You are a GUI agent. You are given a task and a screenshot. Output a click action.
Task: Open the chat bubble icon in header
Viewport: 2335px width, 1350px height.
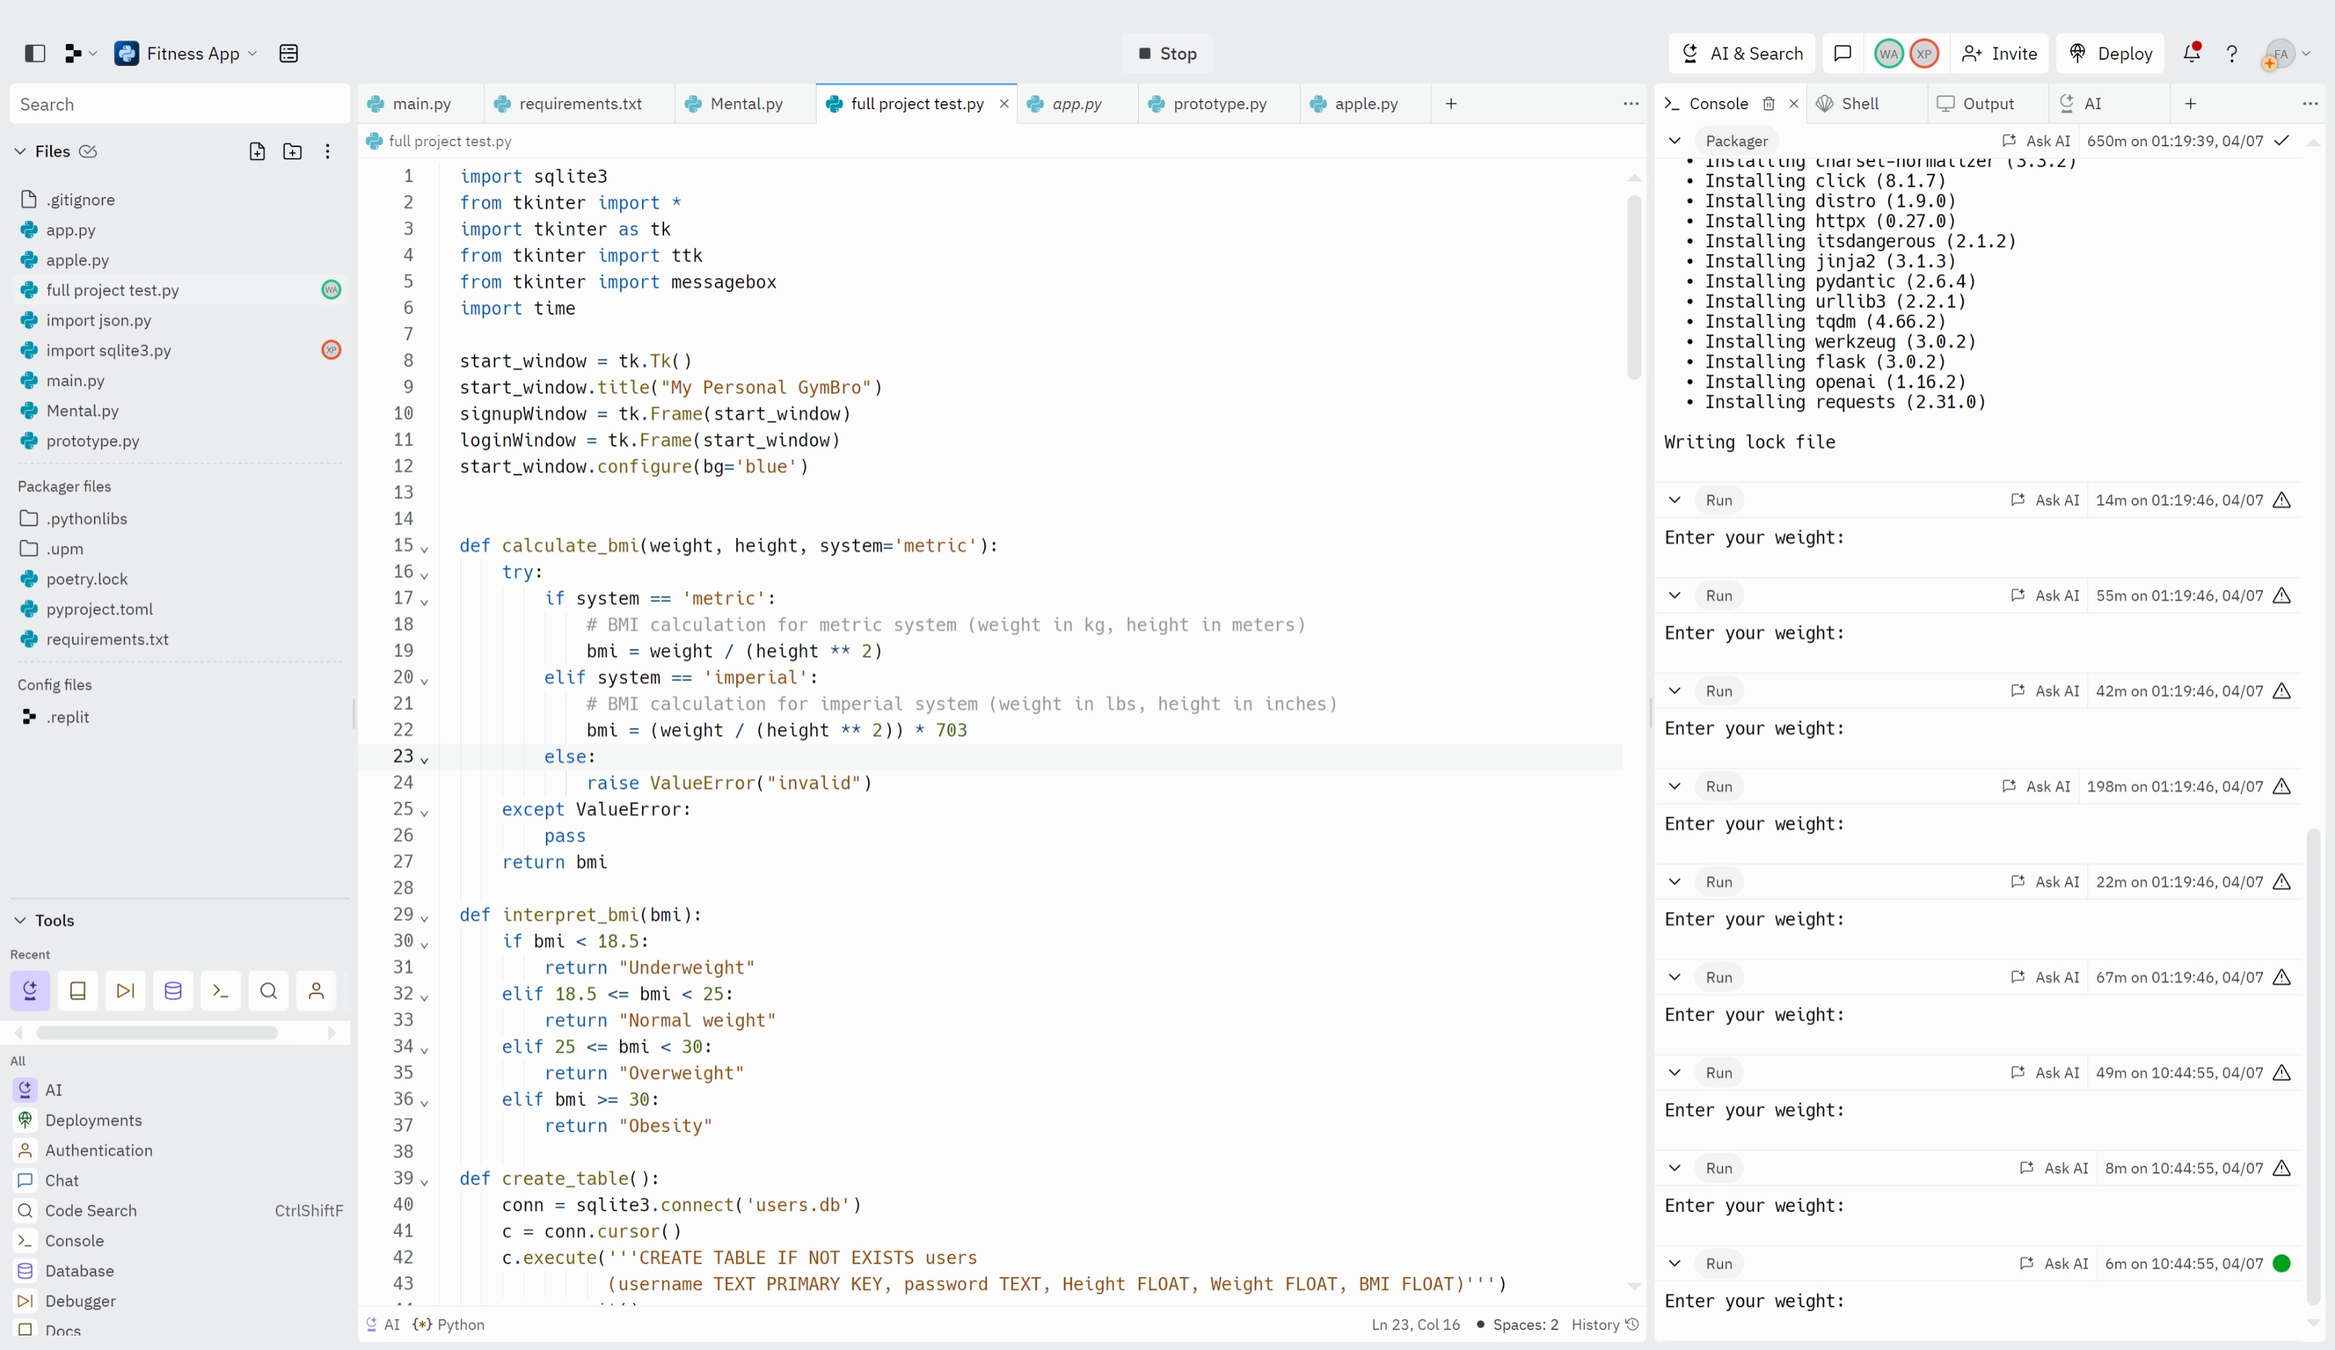1843,54
